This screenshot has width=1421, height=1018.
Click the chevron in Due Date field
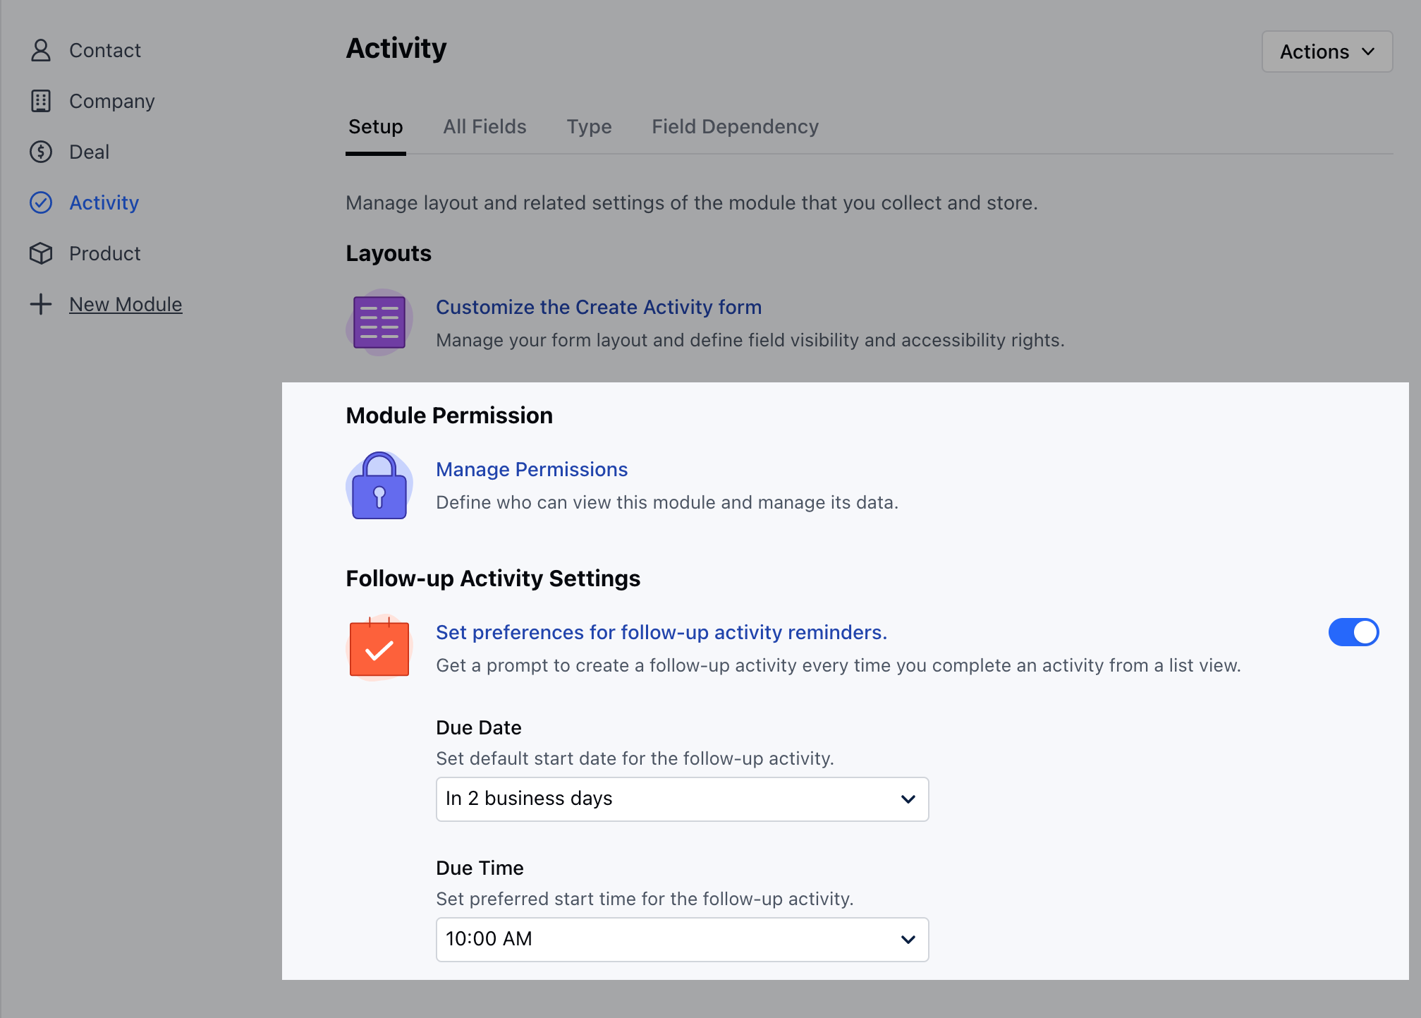tap(908, 799)
